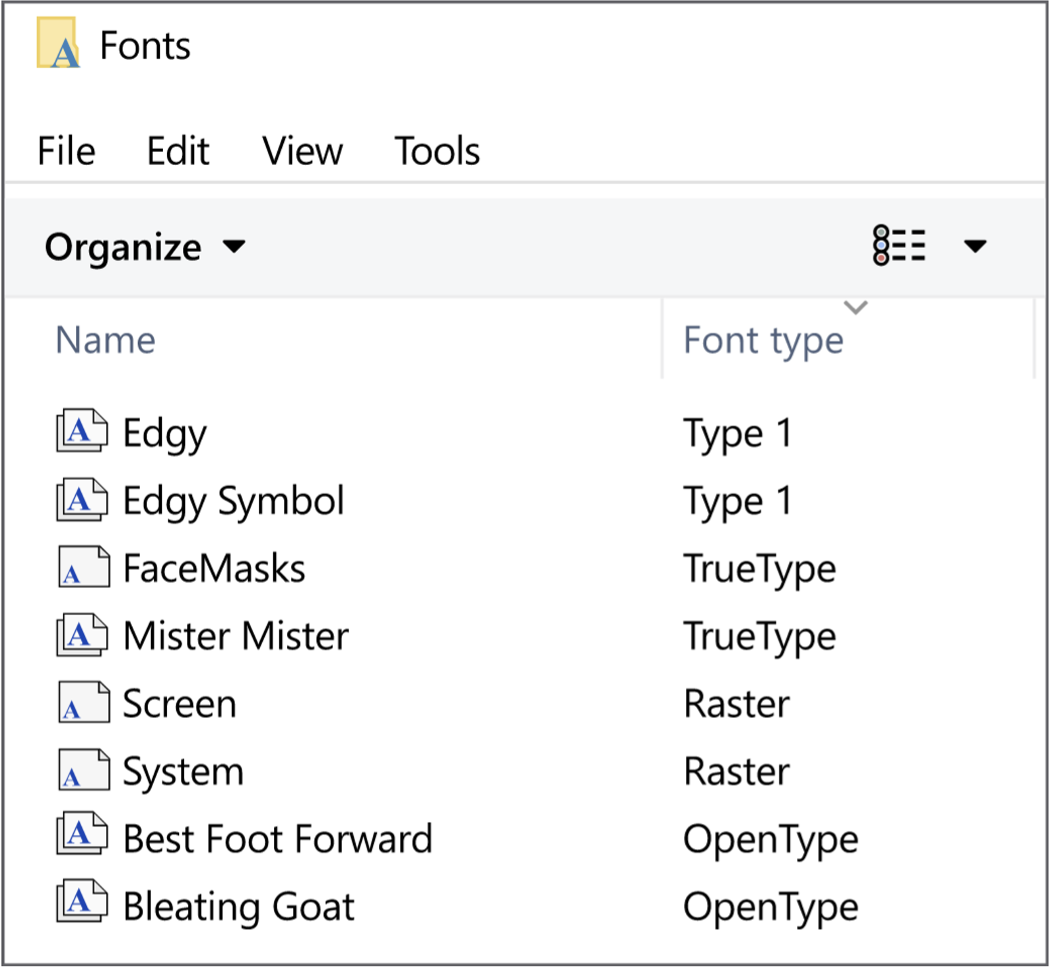
Task: Click the FaceMasks font file icon
Action: coord(83,568)
